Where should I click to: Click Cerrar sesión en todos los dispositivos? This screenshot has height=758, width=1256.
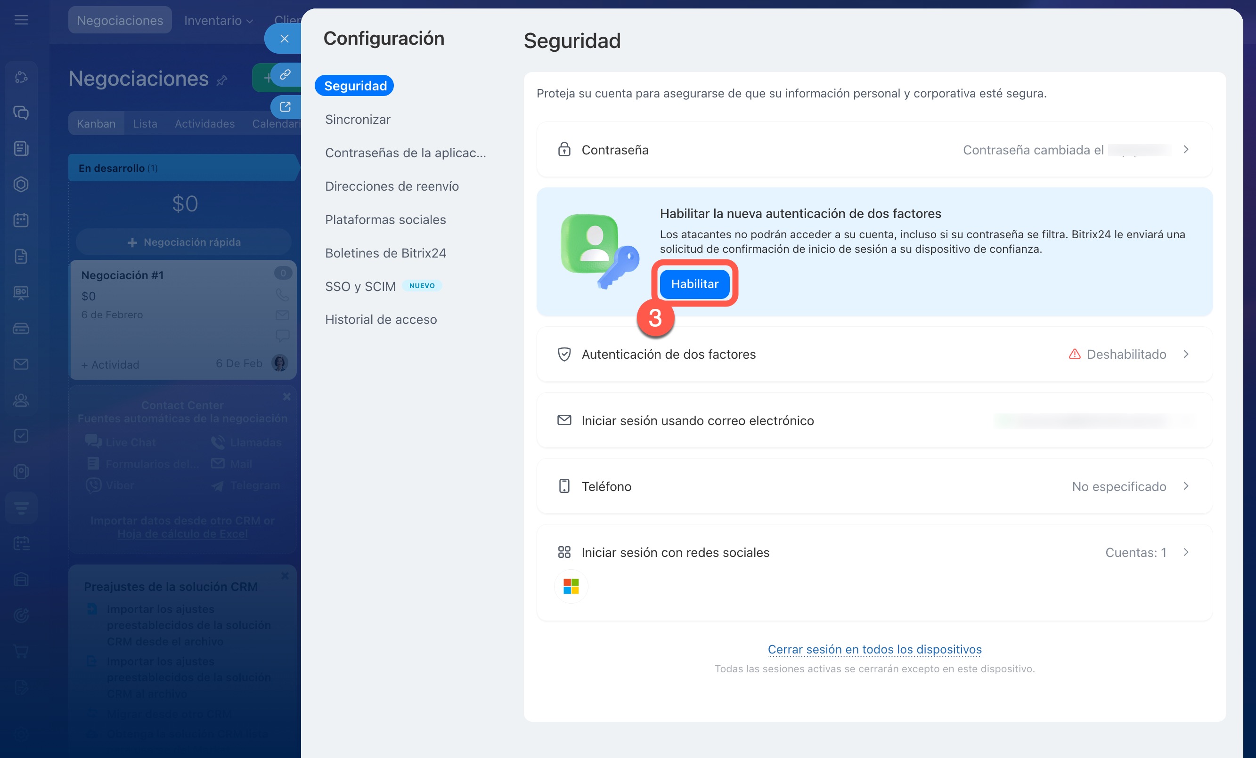point(874,649)
